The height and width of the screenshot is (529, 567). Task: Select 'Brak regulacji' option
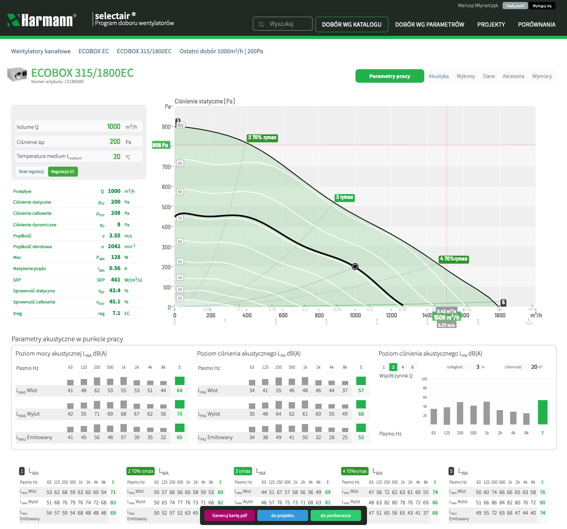pyautogui.click(x=31, y=172)
